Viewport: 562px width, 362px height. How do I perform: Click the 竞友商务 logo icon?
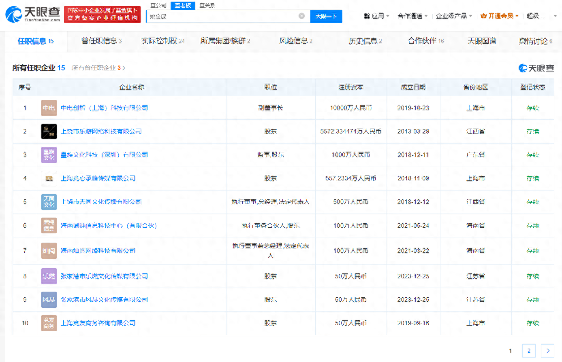[x=49, y=323]
